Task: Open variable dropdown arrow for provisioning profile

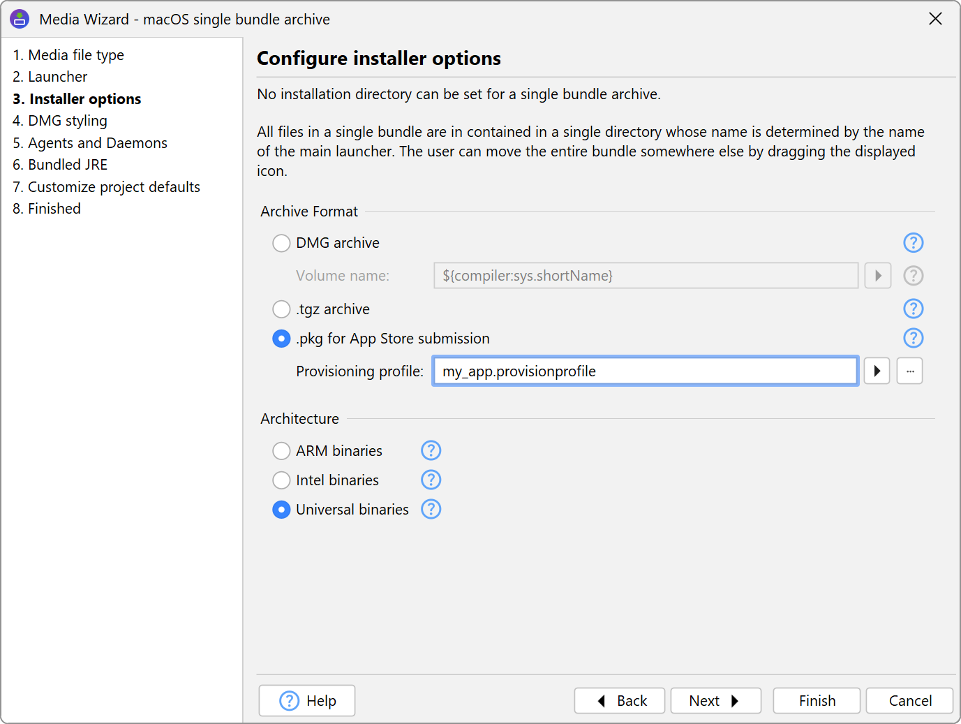Action: (877, 371)
